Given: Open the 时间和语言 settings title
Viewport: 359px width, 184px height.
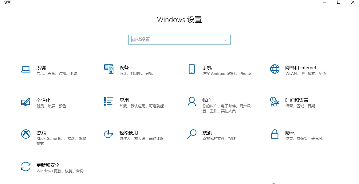Looking at the screenshot, I should [x=297, y=100].
